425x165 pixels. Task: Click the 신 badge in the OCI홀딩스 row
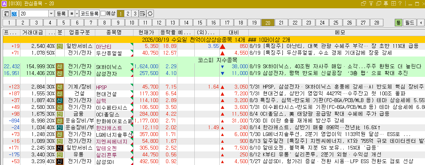coord(60,114)
